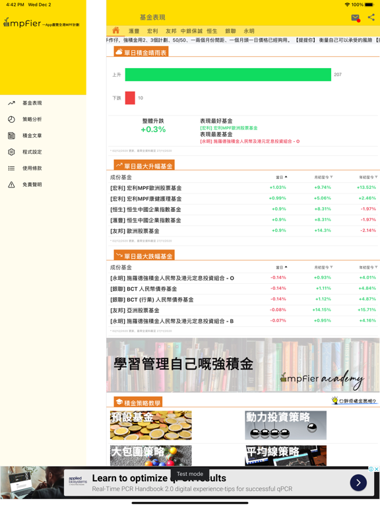Sort top losers table by 年初至今
The width and height of the screenshot is (380, 507).
click(x=368, y=267)
